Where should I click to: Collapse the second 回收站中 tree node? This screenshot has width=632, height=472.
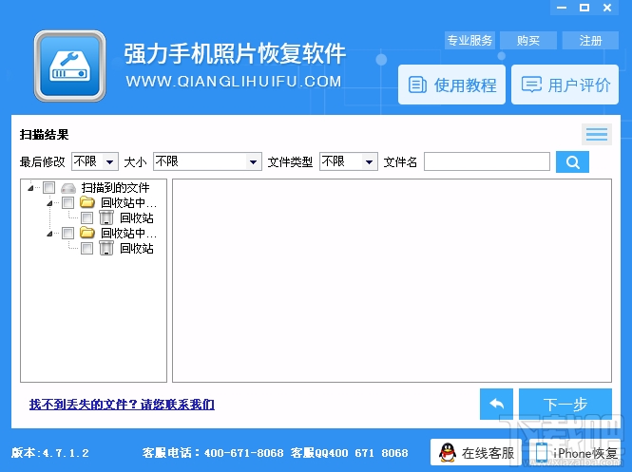[49, 234]
